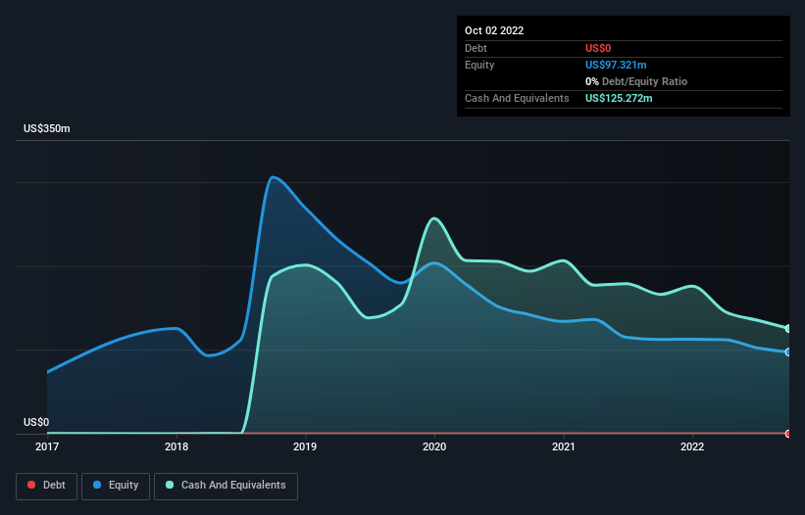Click the Equity label in tooltip
The image size is (805, 515).
479,65
